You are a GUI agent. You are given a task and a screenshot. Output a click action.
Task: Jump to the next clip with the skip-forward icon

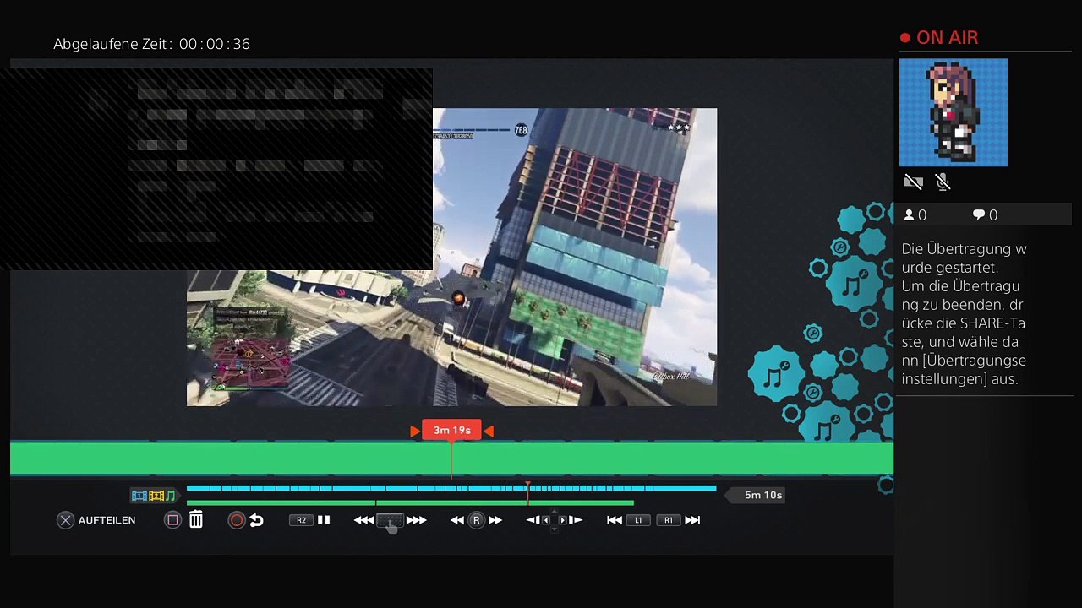pos(692,520)
